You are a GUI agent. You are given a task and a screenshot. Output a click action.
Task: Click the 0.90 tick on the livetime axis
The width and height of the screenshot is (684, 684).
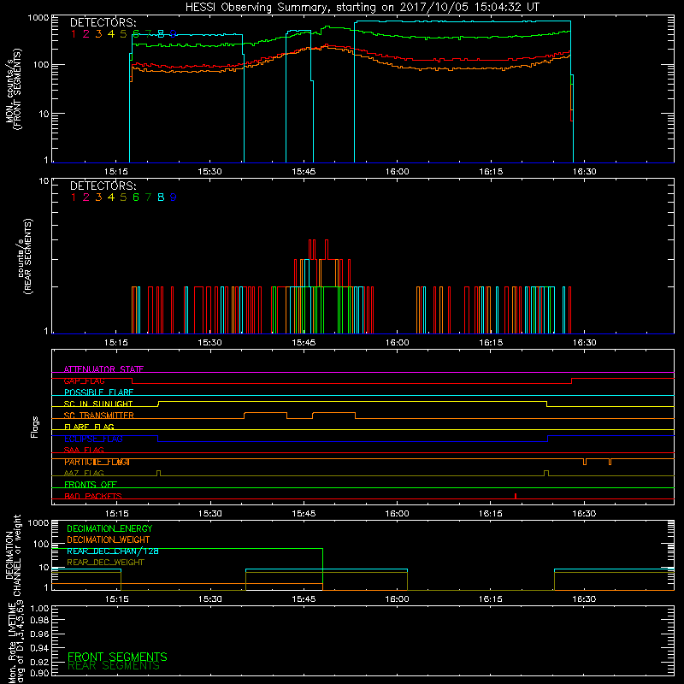(x=39, y=673)
